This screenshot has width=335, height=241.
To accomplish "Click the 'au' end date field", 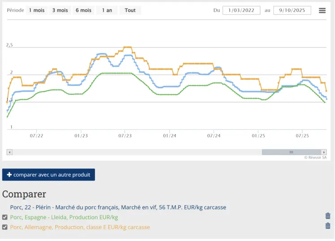I will click(x=292, y=10).
